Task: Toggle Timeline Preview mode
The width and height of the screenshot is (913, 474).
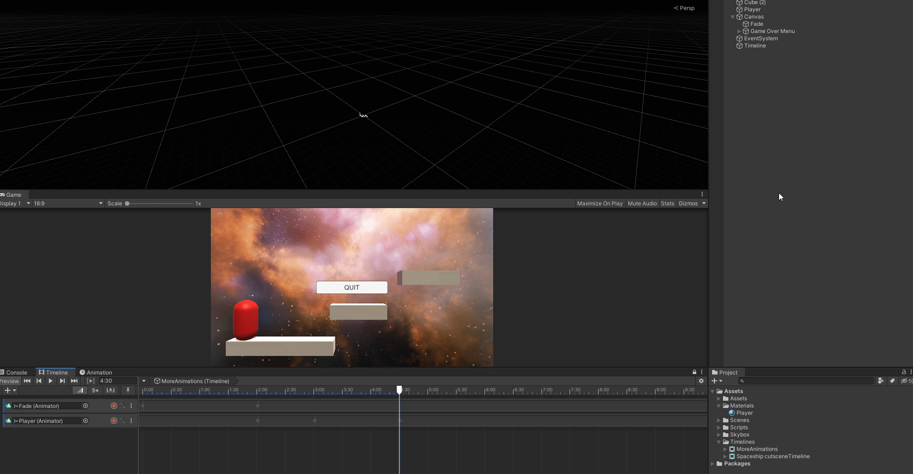Action: pos(10,381)
